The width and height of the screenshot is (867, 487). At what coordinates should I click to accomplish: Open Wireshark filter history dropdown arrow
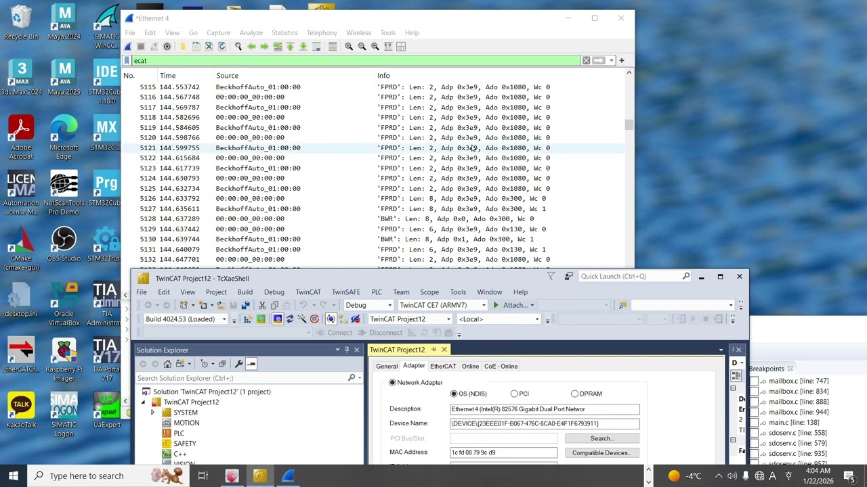point(611,60)
